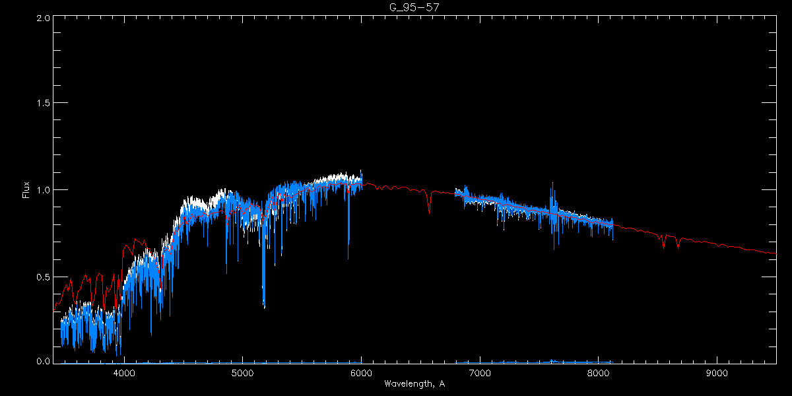This screenshot has height=396, width=792.
Task: Click the x-axis value 7000
Action: coord(480,374)
